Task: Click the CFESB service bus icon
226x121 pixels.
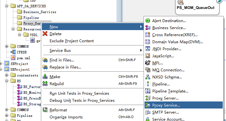Action: tap(13, 52)
